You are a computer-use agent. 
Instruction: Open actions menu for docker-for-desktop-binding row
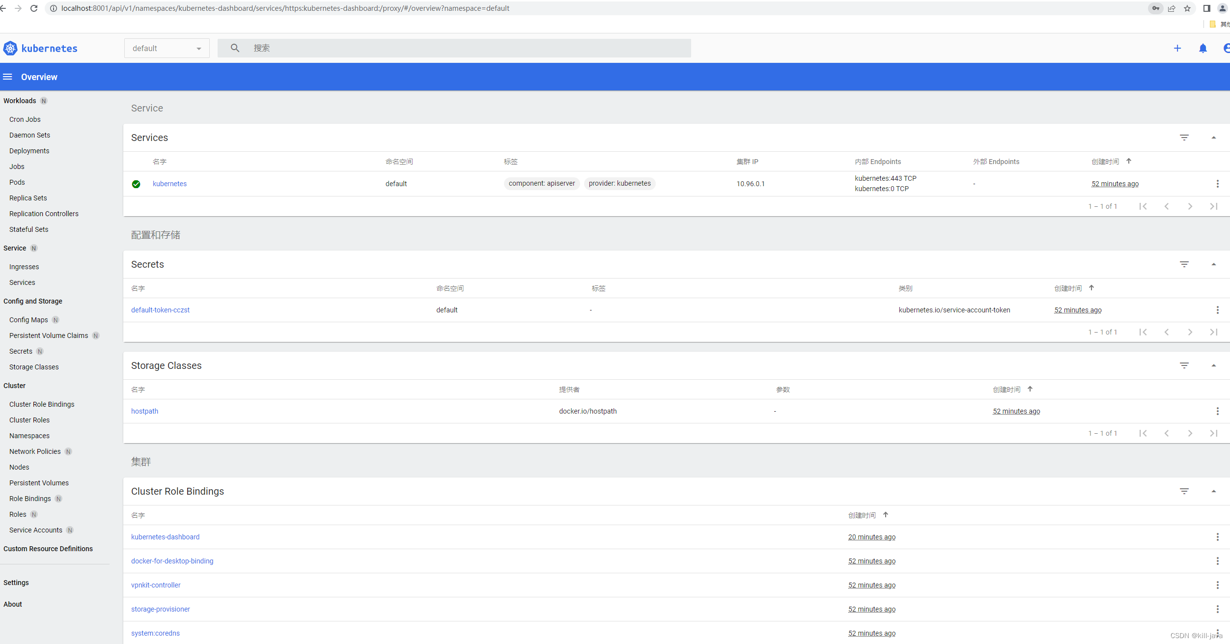1218,561
